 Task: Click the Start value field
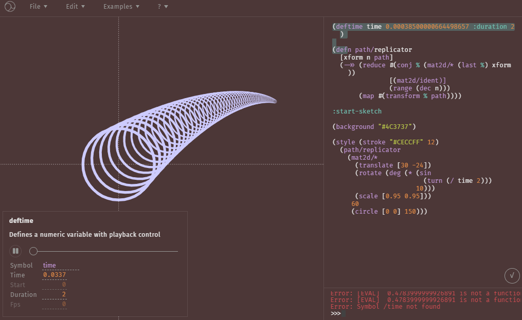click(61, 285)
